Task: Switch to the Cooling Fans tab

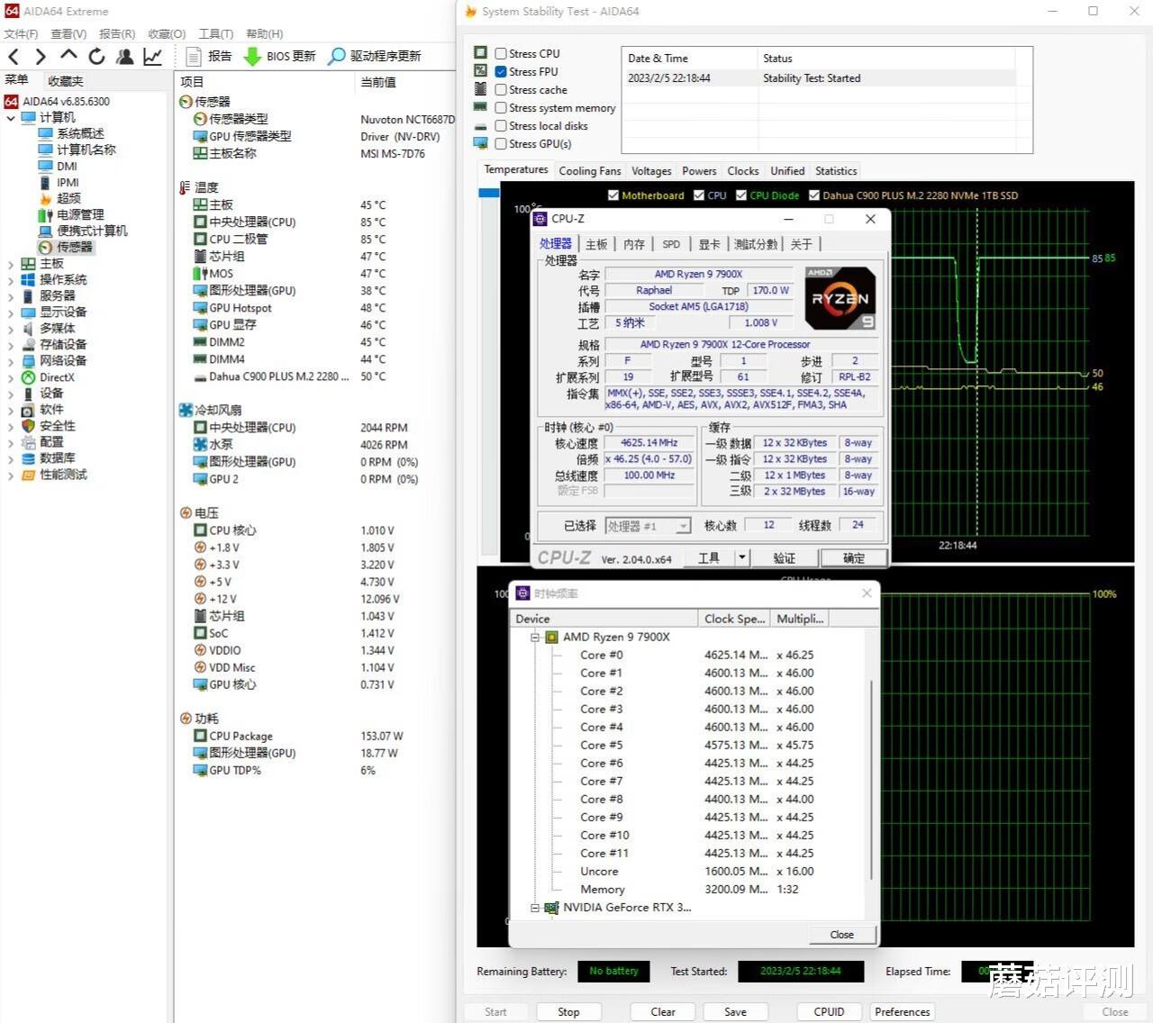Action: coord(589,171)
